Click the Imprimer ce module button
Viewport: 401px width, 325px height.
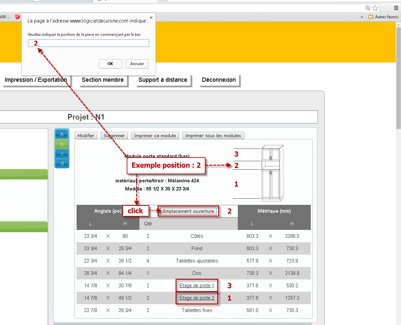pos(155,135)
